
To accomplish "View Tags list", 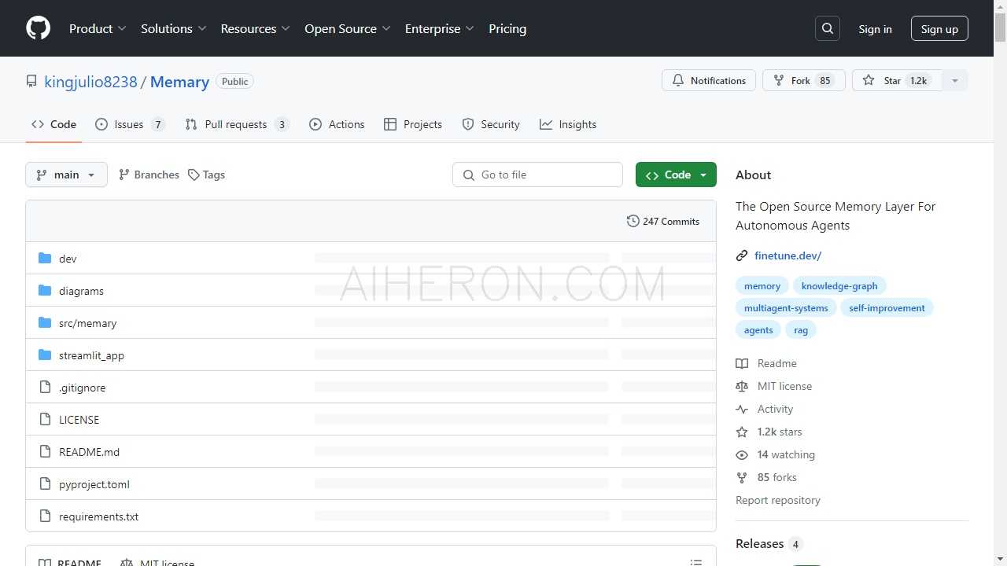I will 206,175.
